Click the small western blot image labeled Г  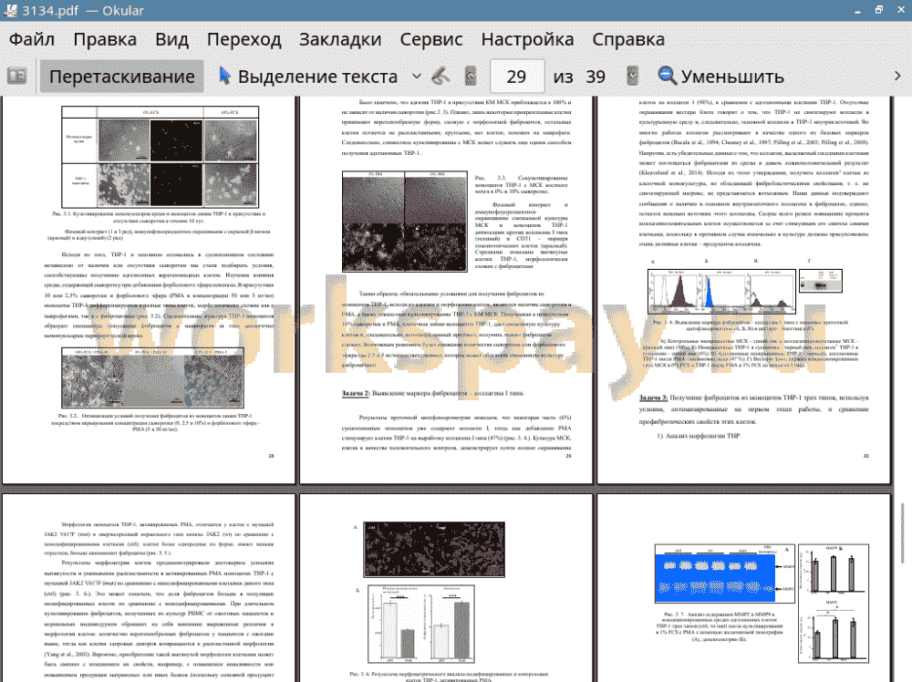pyautogui.click(x=821, y=281)
